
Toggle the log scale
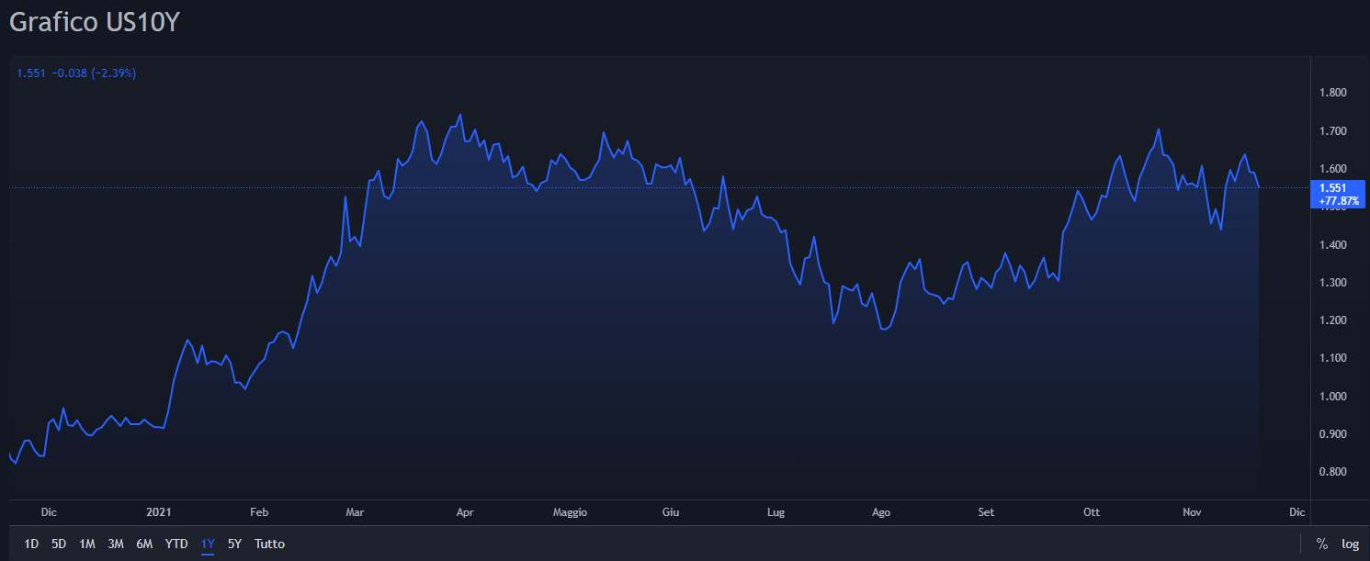tap(1350, 544)
